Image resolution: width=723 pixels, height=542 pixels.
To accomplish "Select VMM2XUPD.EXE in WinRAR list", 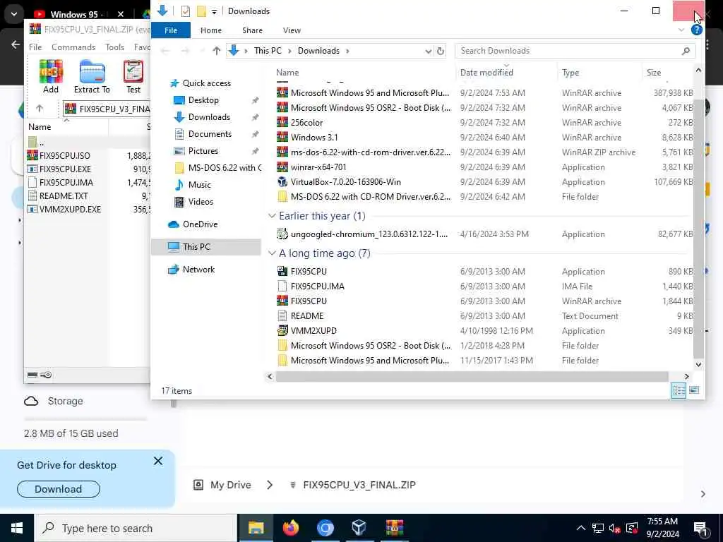I will pos(70,209).
